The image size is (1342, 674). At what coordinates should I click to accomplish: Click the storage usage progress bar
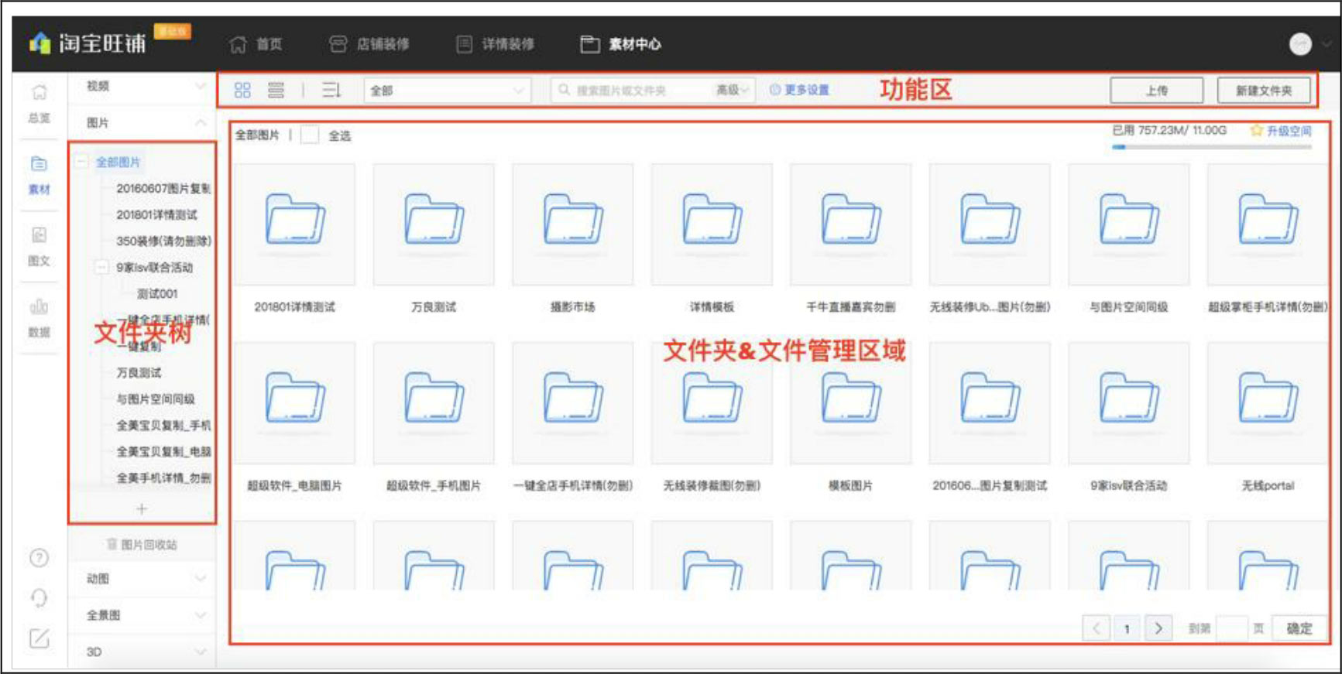pos(1211,146)
